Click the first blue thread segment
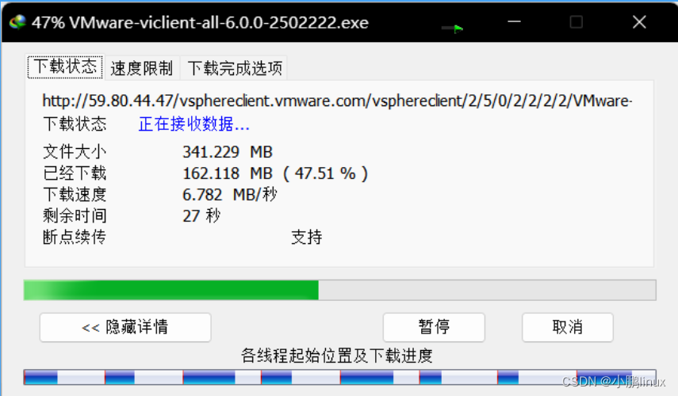This screenshot has width=678, height=396. click(x=41, y=378)
